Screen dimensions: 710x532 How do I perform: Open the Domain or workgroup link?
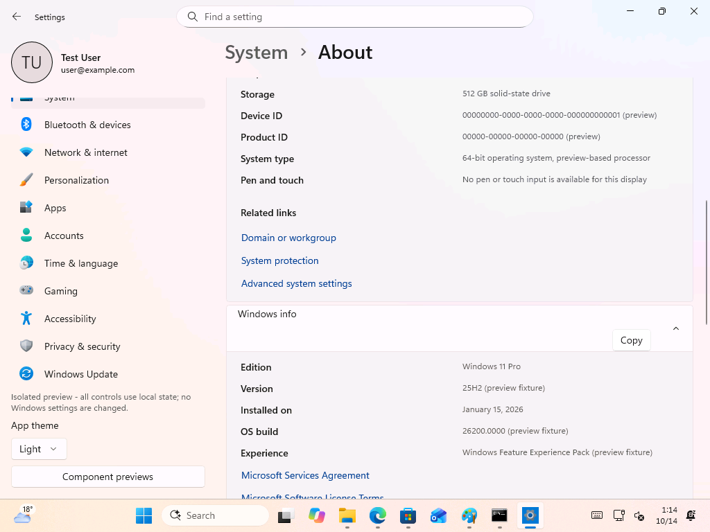[288, 238]
